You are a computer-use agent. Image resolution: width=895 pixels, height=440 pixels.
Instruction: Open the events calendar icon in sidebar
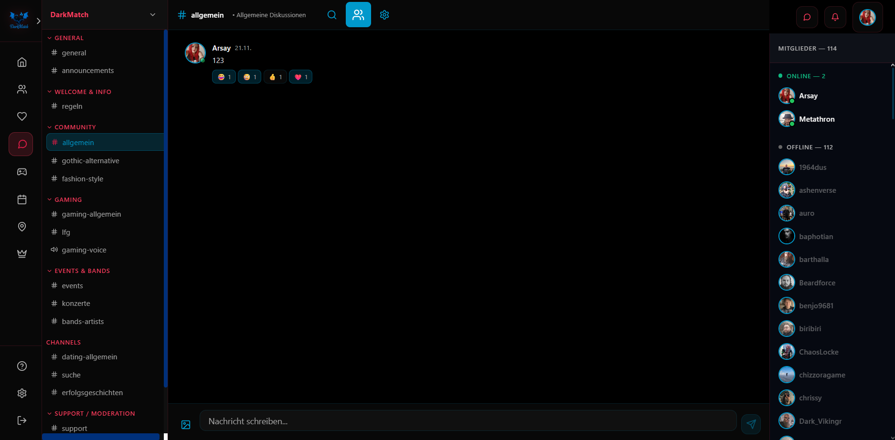pyautogui.click(x=21, y=199)
